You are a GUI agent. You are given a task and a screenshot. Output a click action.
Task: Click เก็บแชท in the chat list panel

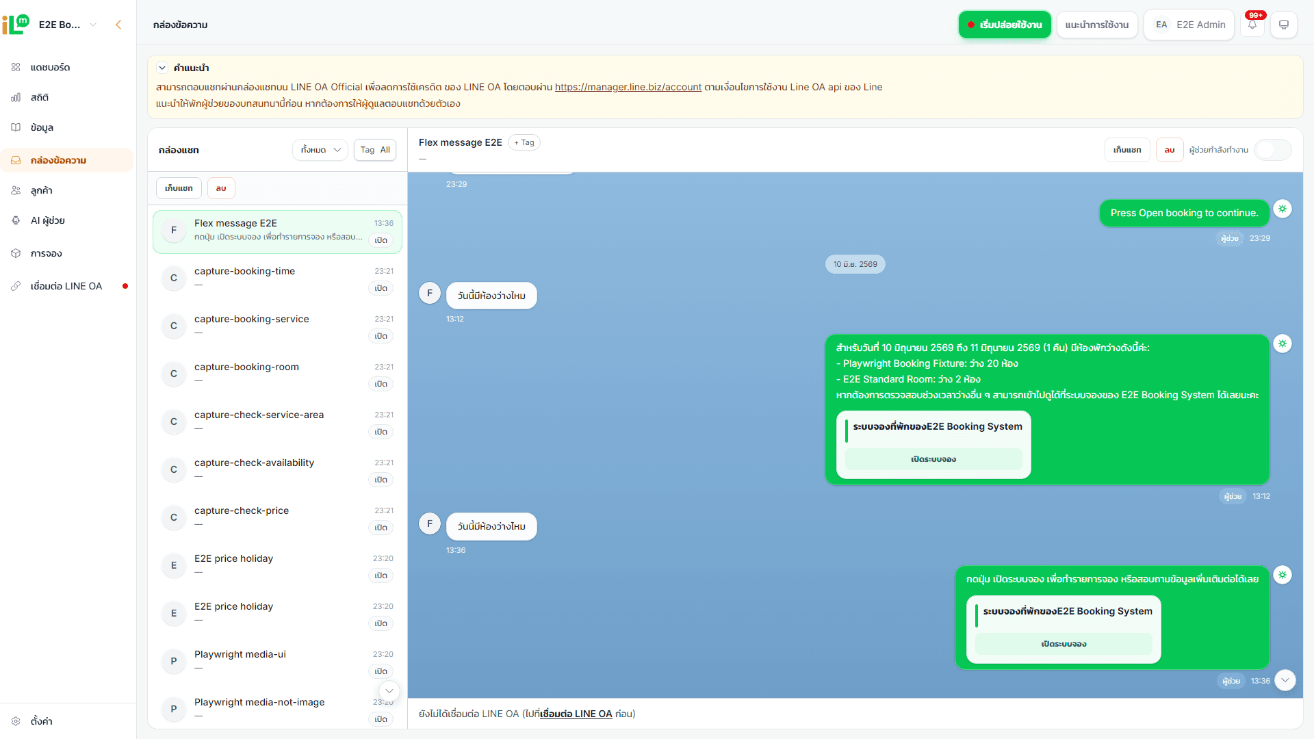179,188
